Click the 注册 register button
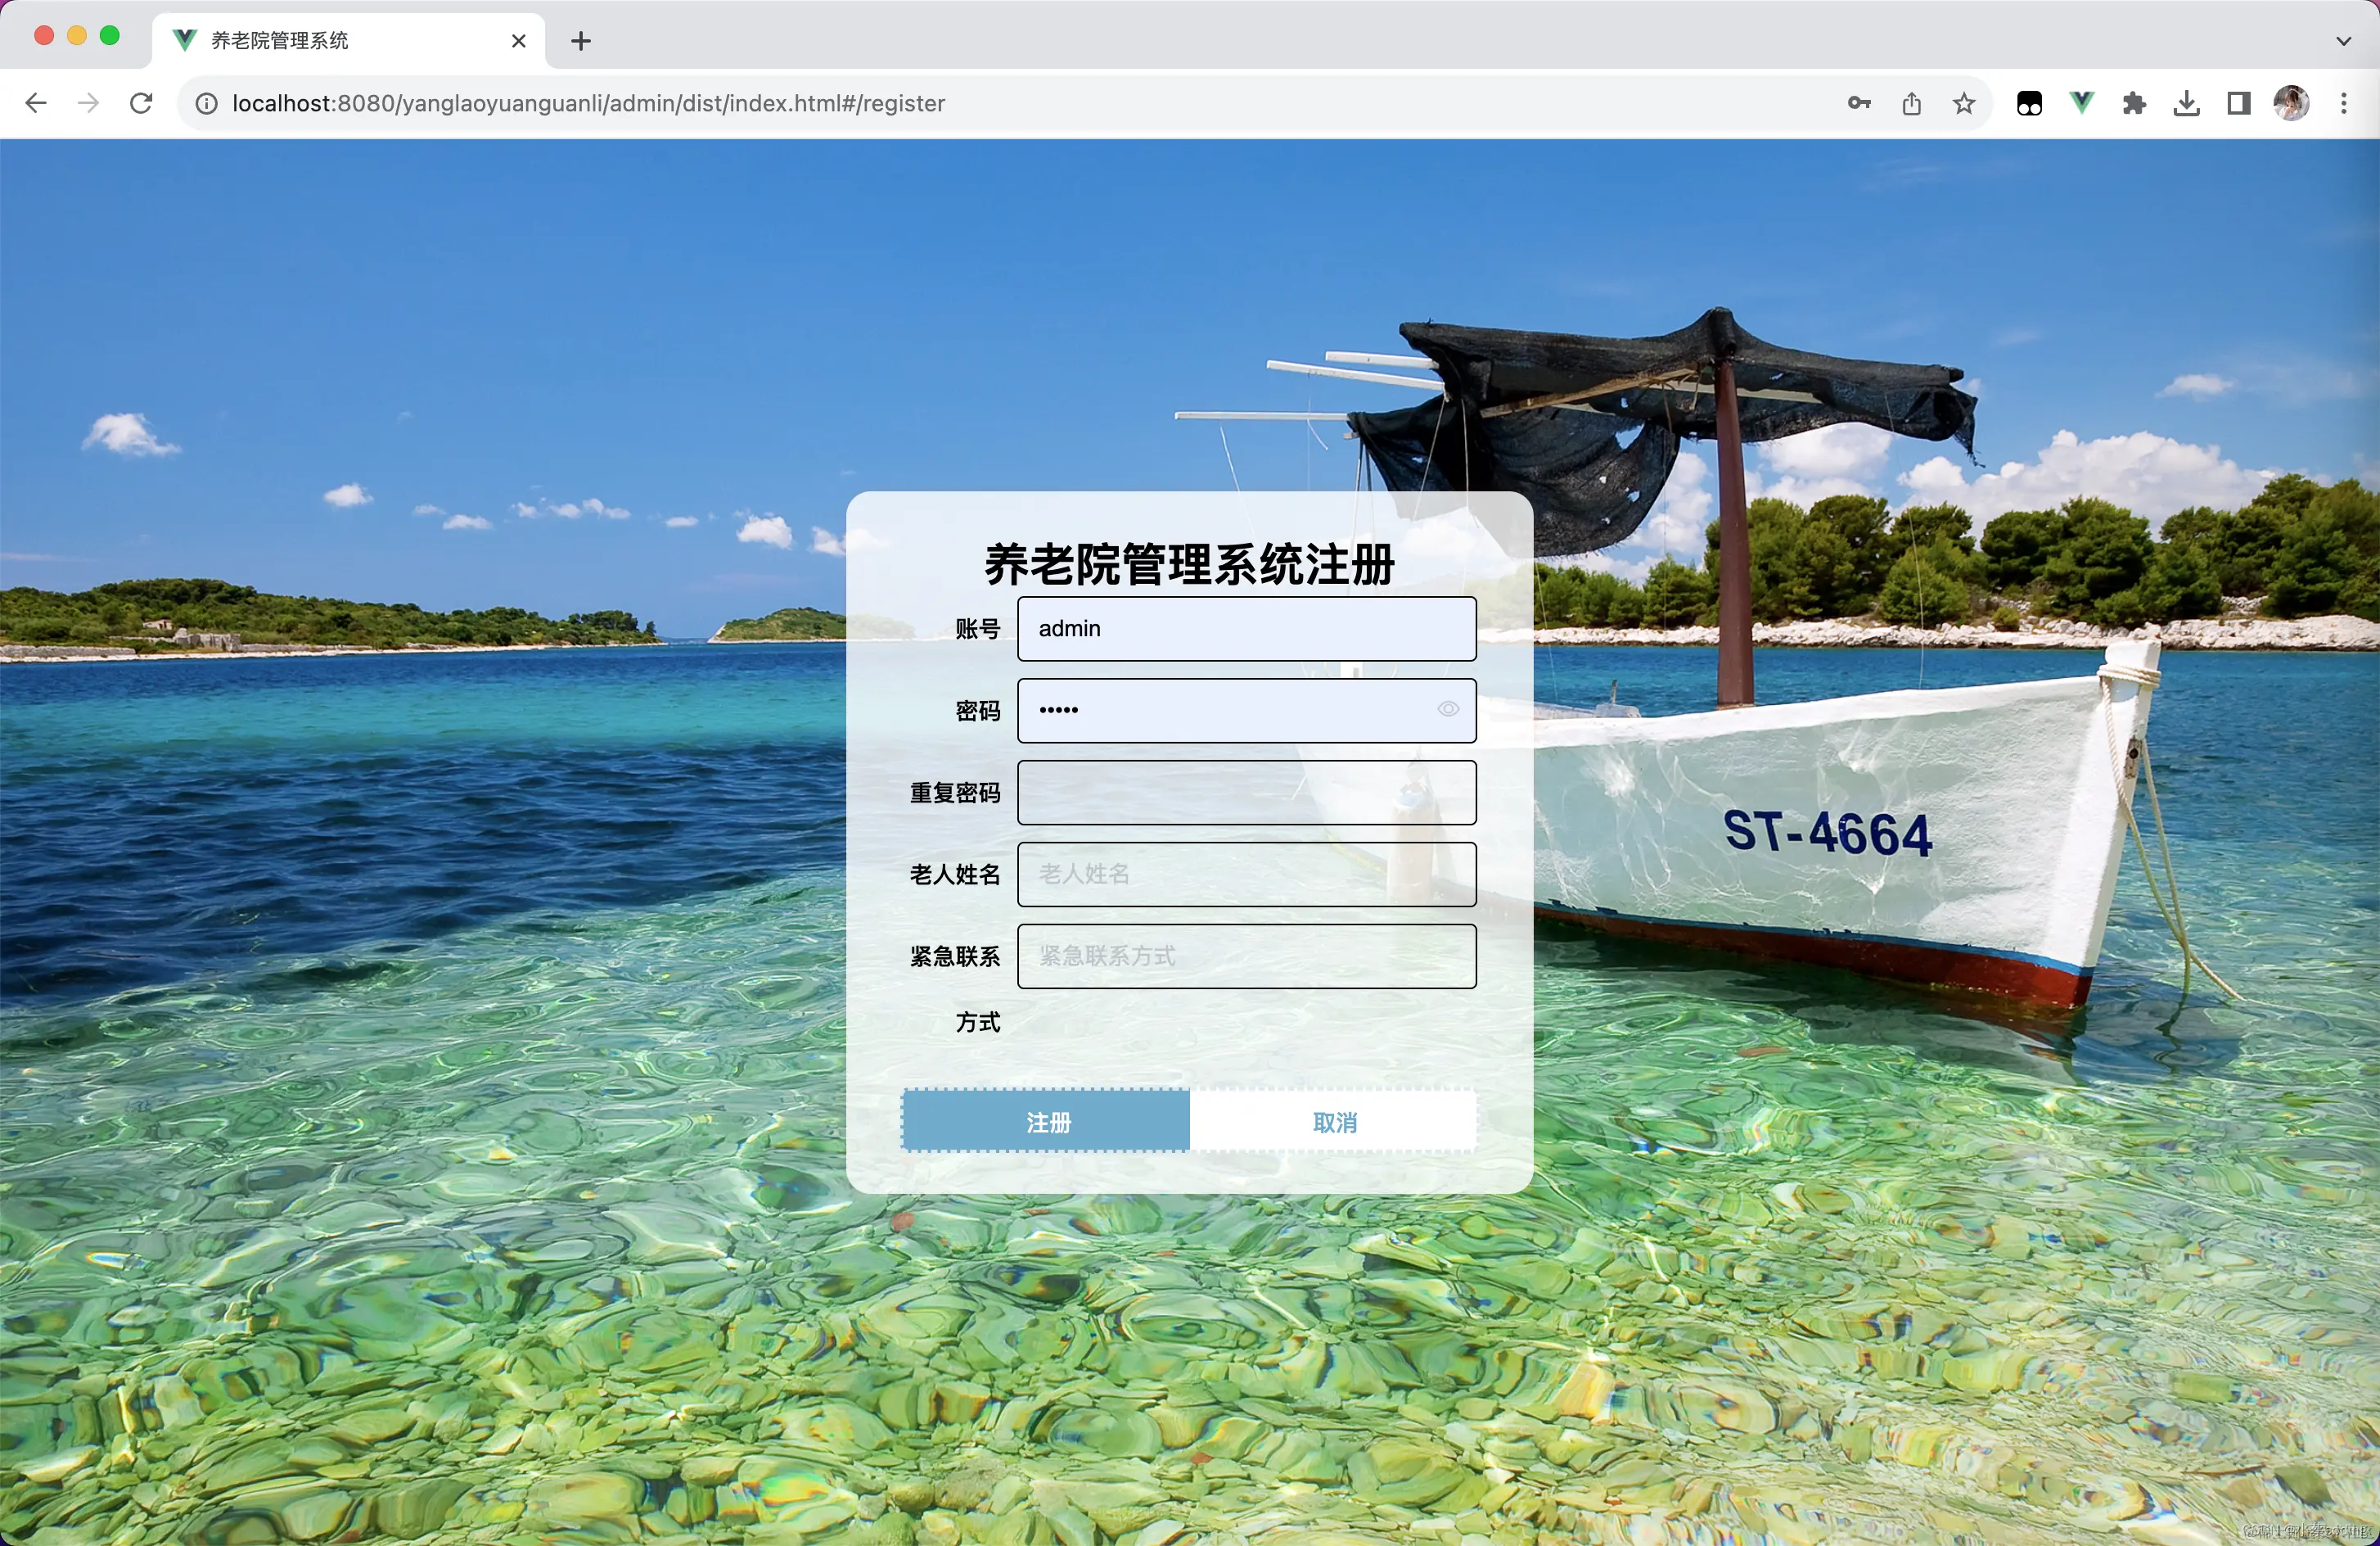 click(x=1046, y=1121)
